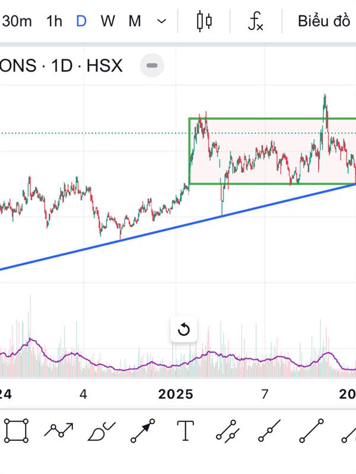The width and height of the screenshot is (356, 474).
Task: Open candlestick chart type selector
Action: click(204, 21)
